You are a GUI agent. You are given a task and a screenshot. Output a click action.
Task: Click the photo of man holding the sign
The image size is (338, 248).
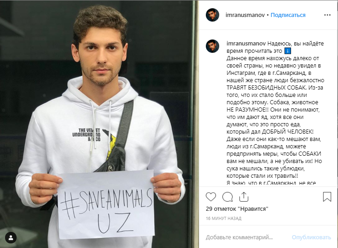(99, 124)
